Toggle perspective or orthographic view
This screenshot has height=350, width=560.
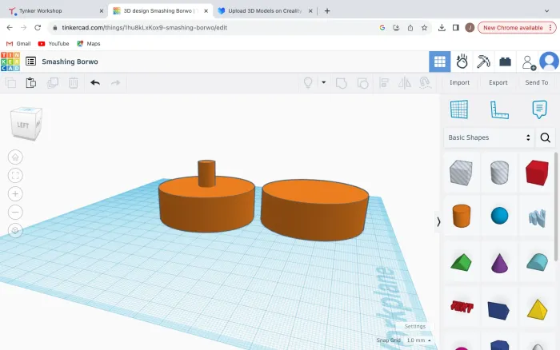pyautogui.click(x=16, y=230)
